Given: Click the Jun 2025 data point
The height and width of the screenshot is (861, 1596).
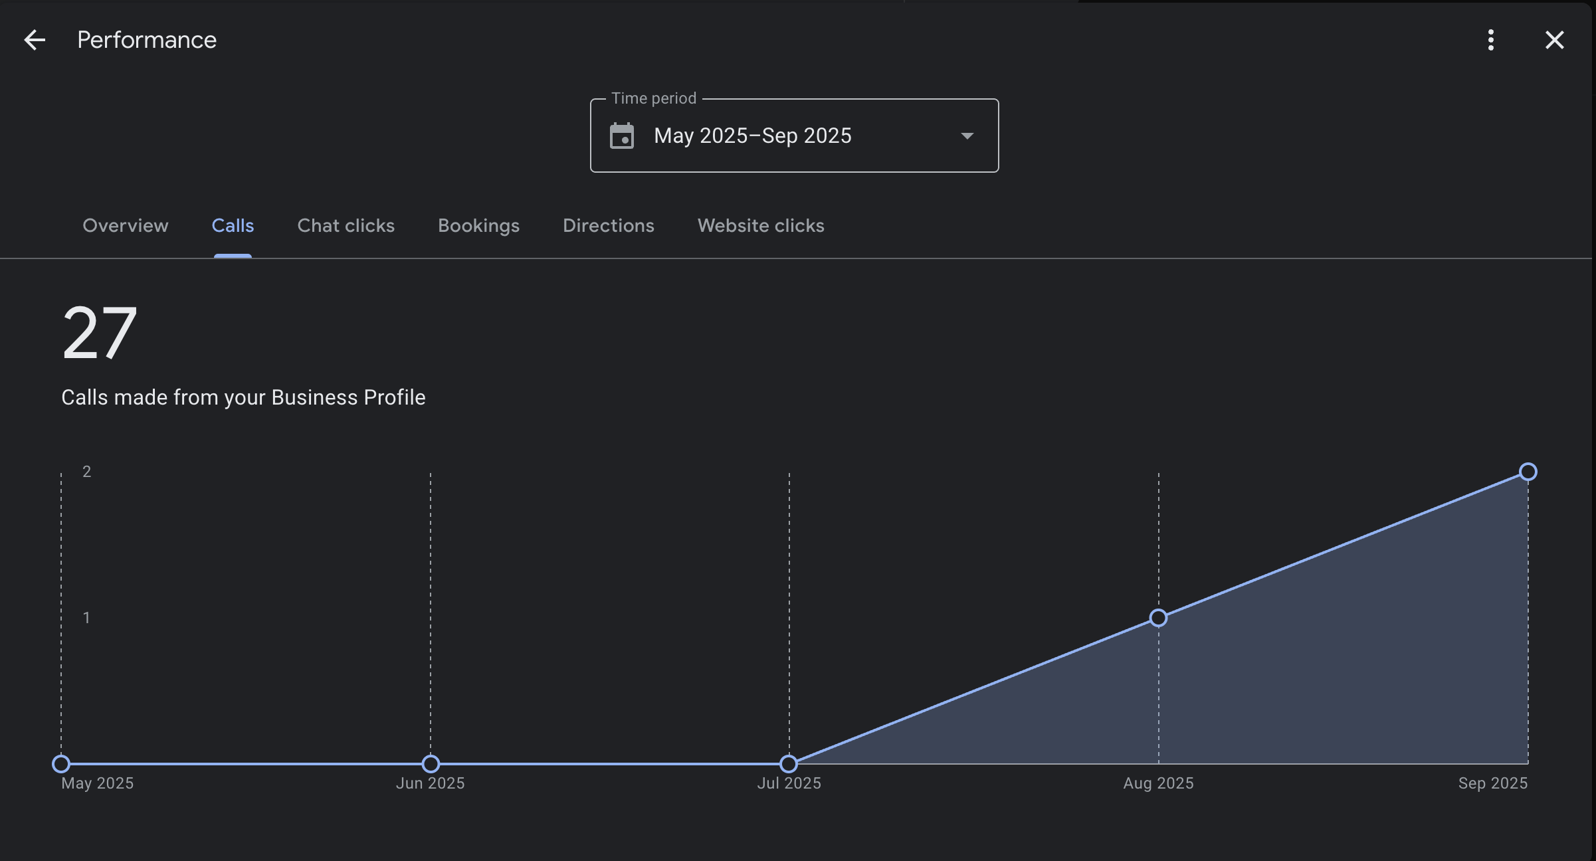Looking at the screenshot, I should (431, 764).
